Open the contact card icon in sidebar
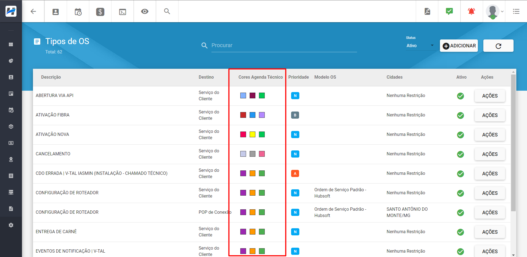527x257 pixels. tap(11, 77)
